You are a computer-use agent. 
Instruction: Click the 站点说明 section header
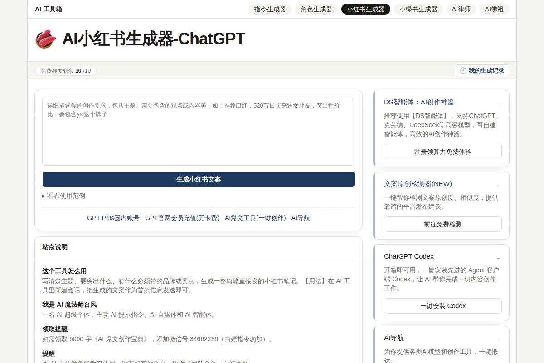coord(55,247)
